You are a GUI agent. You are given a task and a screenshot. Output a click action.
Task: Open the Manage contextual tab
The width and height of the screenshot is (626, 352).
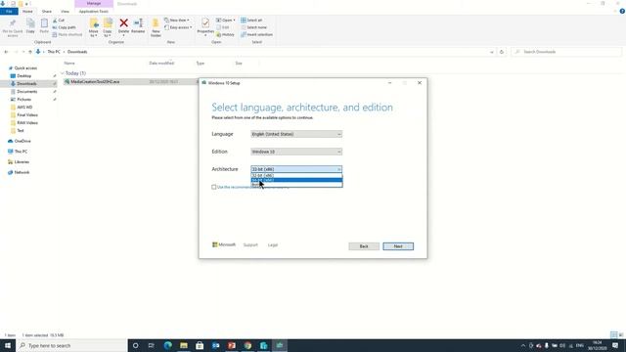pyautogui.click(x=94, y=4)
